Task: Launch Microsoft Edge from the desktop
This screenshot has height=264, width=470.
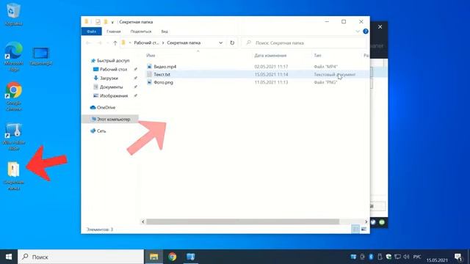Action: coord(13,56)
